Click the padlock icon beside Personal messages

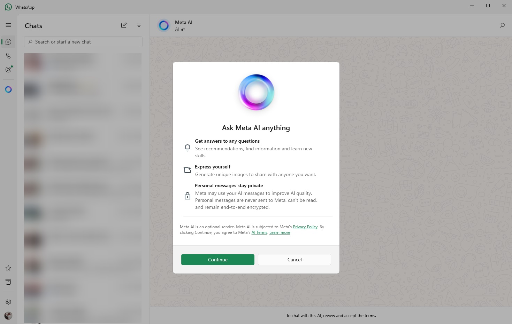[x=188, y=196]
